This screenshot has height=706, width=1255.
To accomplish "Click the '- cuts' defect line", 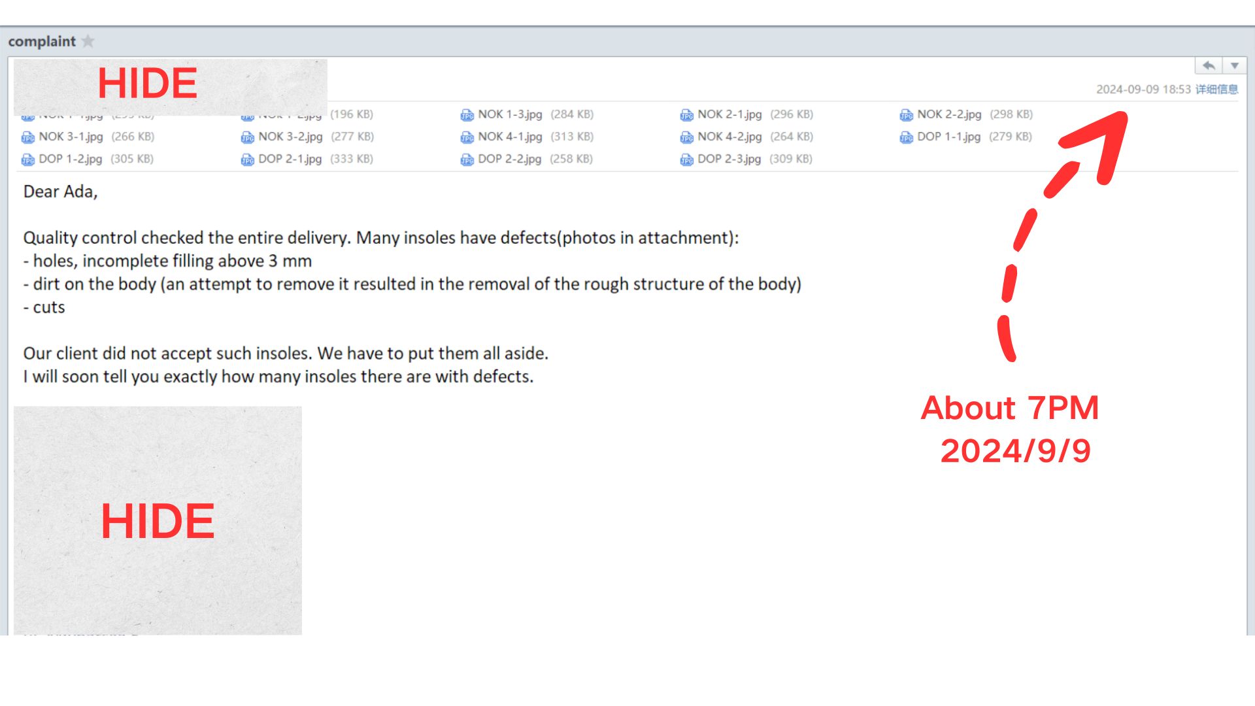I will point(44,307).
